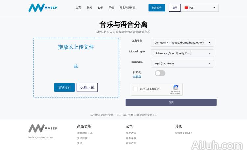
Task: Check the reCAPTCHA human verification checkbox
Action: 135,89
